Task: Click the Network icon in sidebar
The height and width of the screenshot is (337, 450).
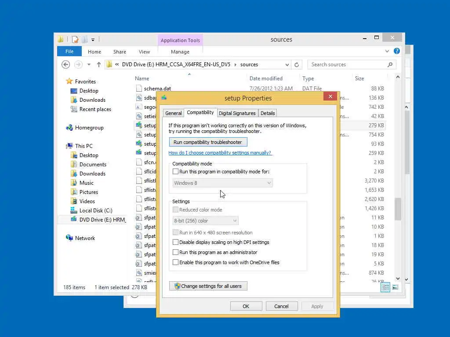Action: pos(69,238)
